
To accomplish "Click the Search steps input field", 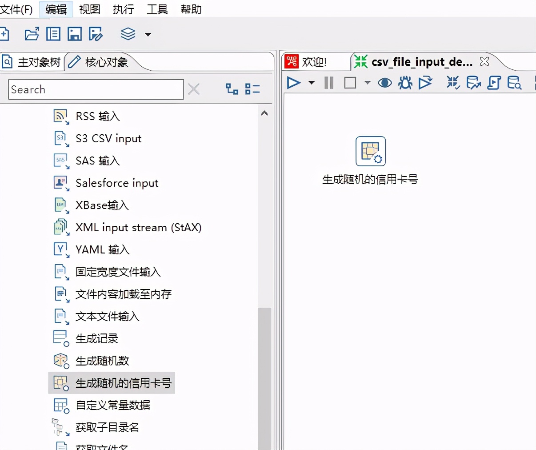I will coord(96,89).
